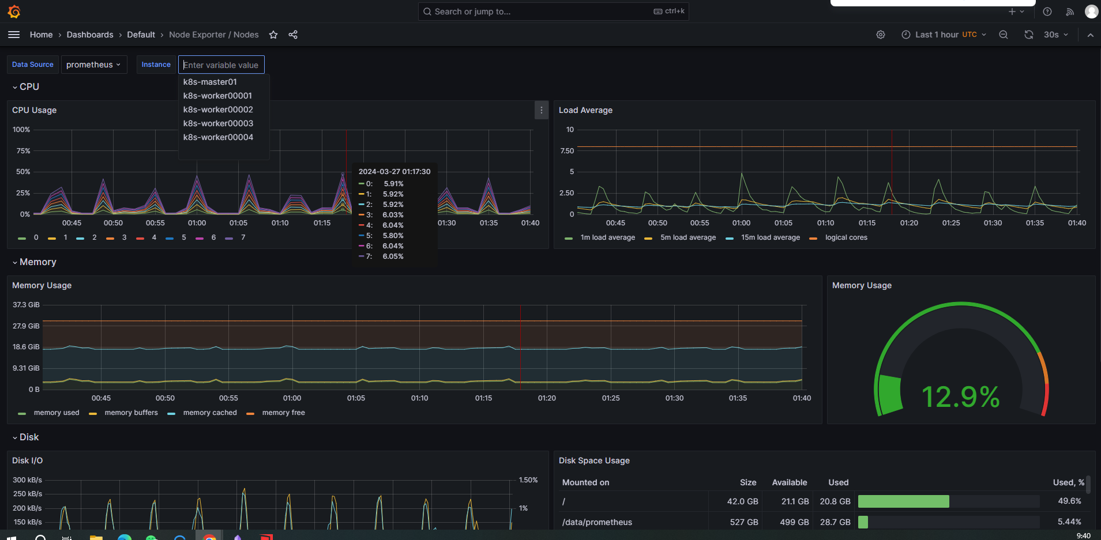This screenshot has width=1101, height=540.
Task: Focus the Search or jump to field
Action: pos(553,12)
